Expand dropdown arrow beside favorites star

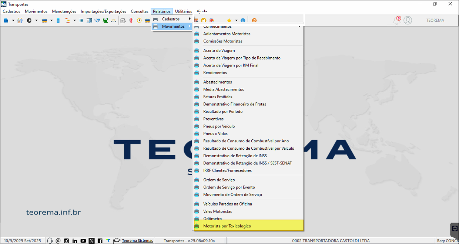(x=236, y=20)
